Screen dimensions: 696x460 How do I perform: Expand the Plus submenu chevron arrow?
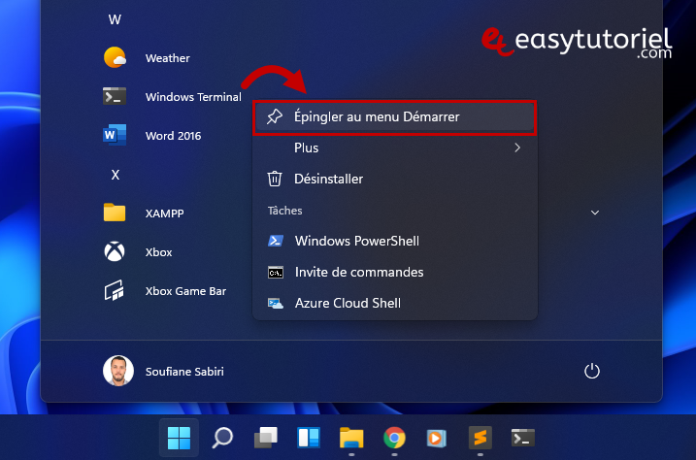pyautogui.click(x=517, y=148)
